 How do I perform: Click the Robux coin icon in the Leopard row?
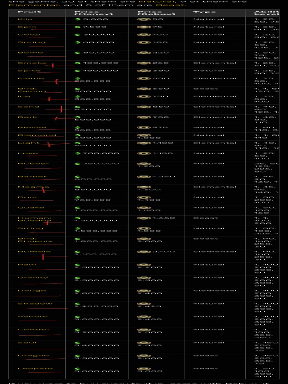144,369
